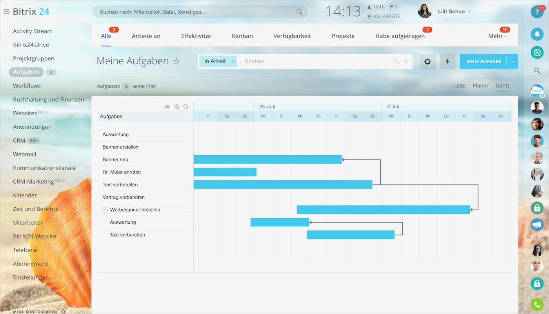Image resolution: width=549 pixels, height=314 pixels.
Task: Click the 25 Juni week header
Action: pyautogui.click(x=267, y=106)
